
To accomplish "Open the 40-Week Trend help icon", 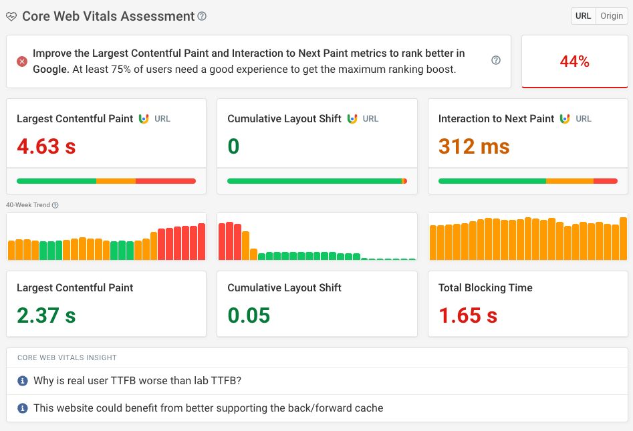I will 55,204.
